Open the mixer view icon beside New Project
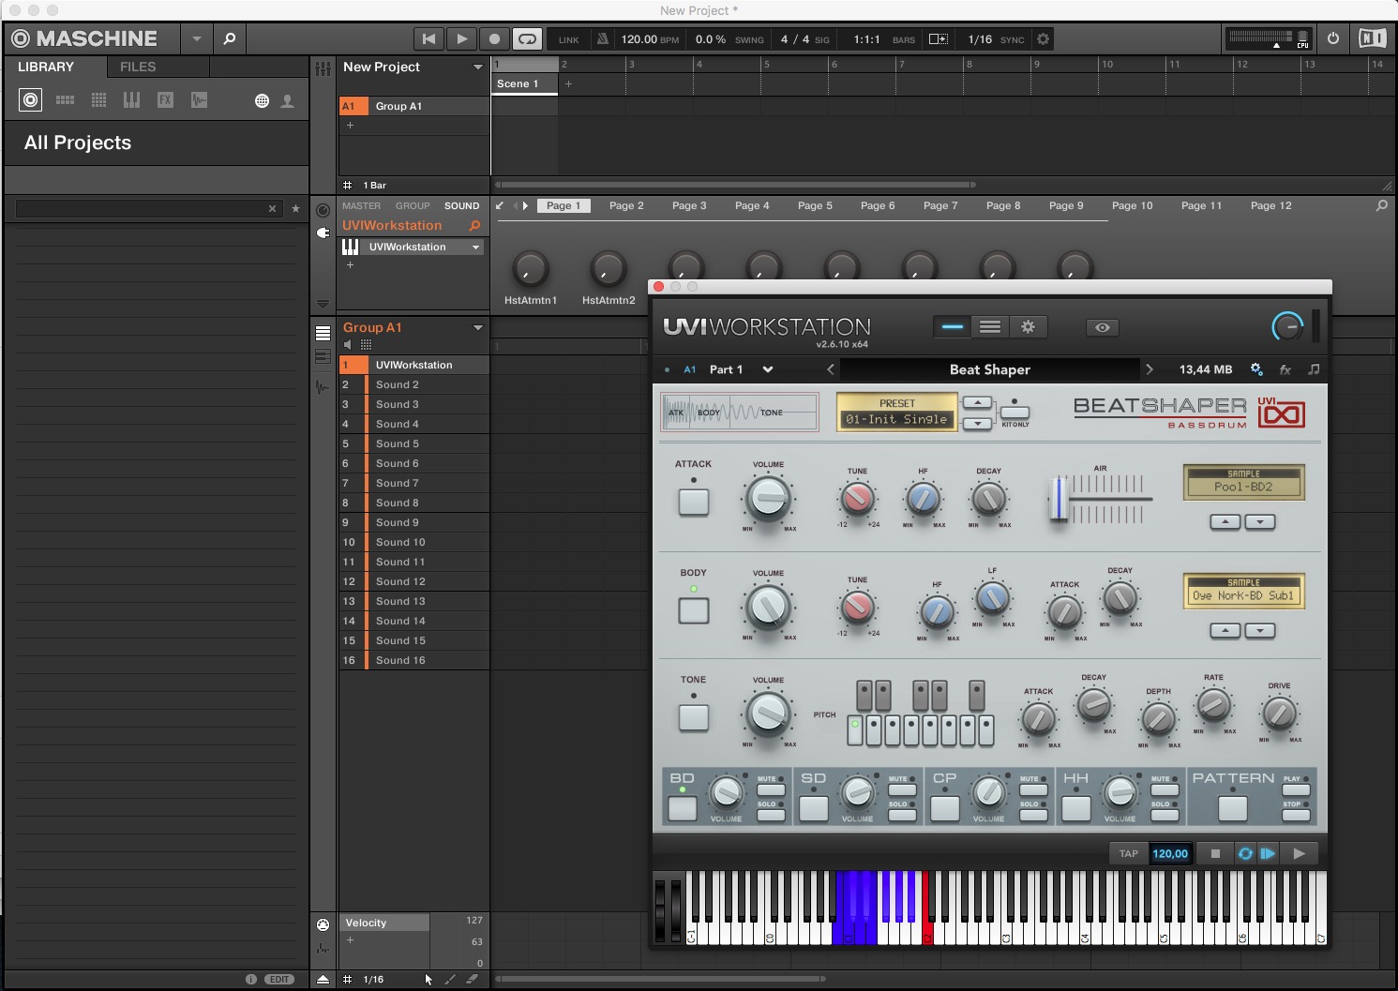 click(323, 68)
